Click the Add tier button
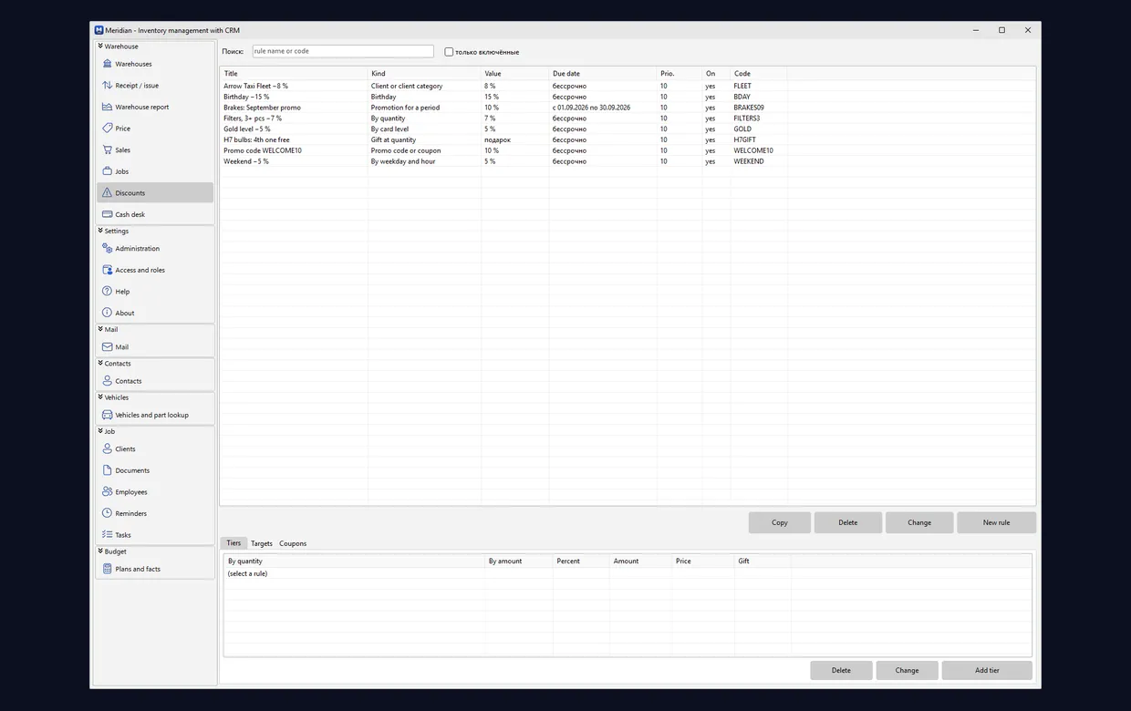 [x=987, y=670]
